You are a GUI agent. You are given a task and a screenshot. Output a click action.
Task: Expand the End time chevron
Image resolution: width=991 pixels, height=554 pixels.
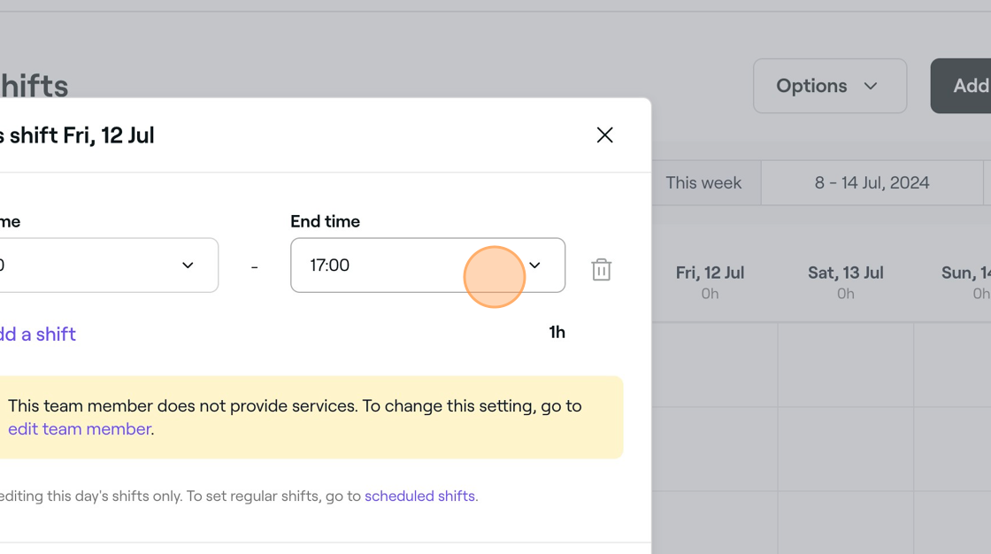pyautogui.click(x=534, y=265)
